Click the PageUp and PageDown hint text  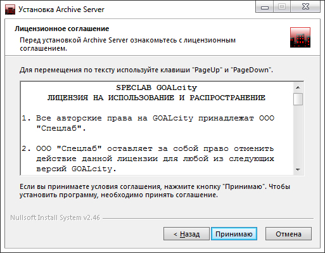[x=146, y=70]
